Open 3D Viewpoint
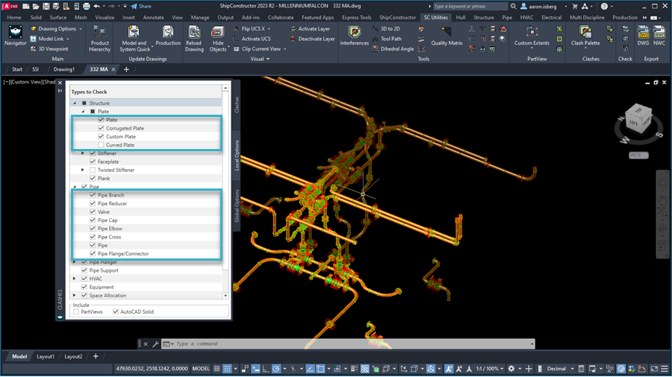 (49, 48)
